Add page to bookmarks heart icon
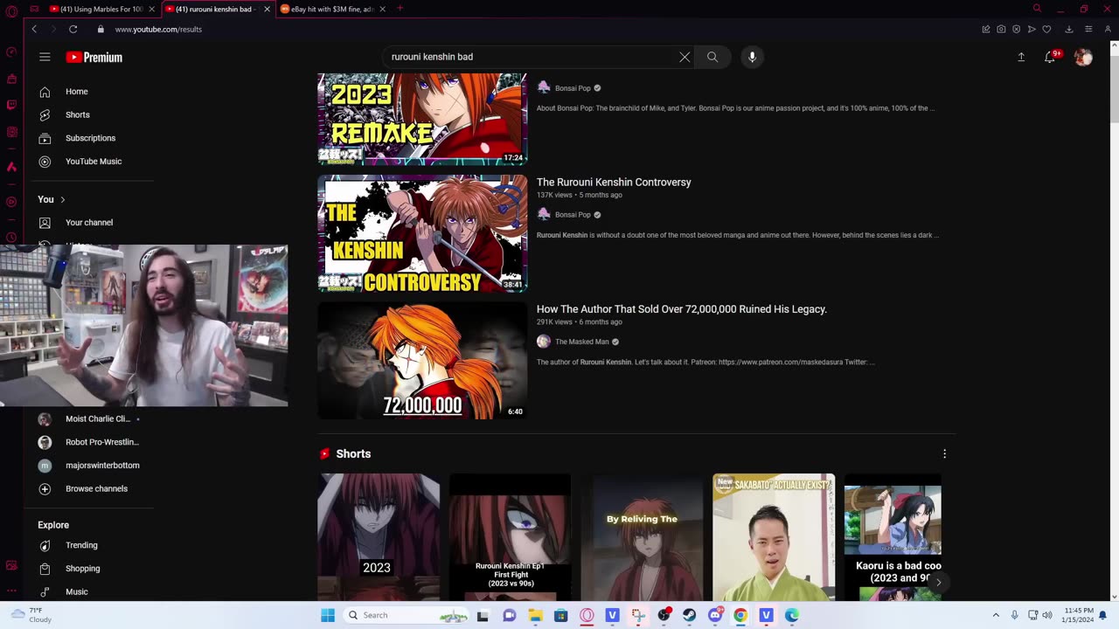The image size is (1119, 629). tap(1046, 29)
